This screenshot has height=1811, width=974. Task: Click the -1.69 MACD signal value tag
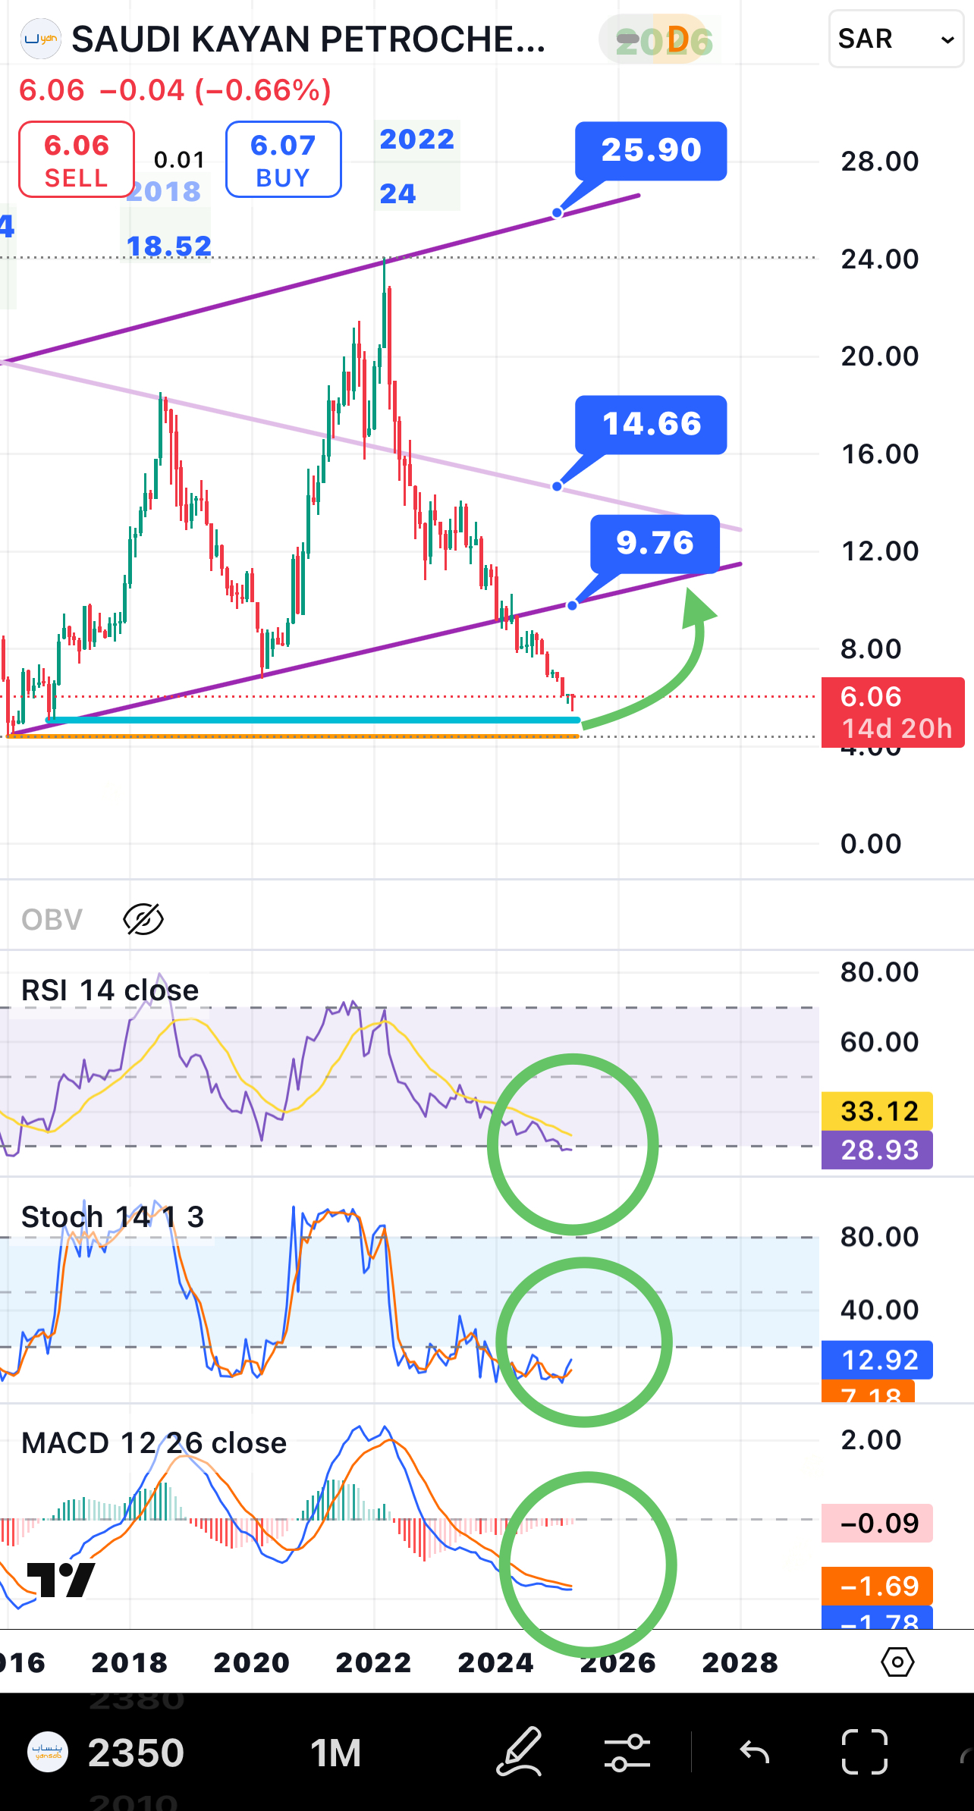[877, 1586]
